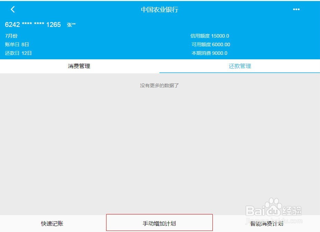
Task: Select the 信用额度 15000.0 value
Action: coord(210,36)
